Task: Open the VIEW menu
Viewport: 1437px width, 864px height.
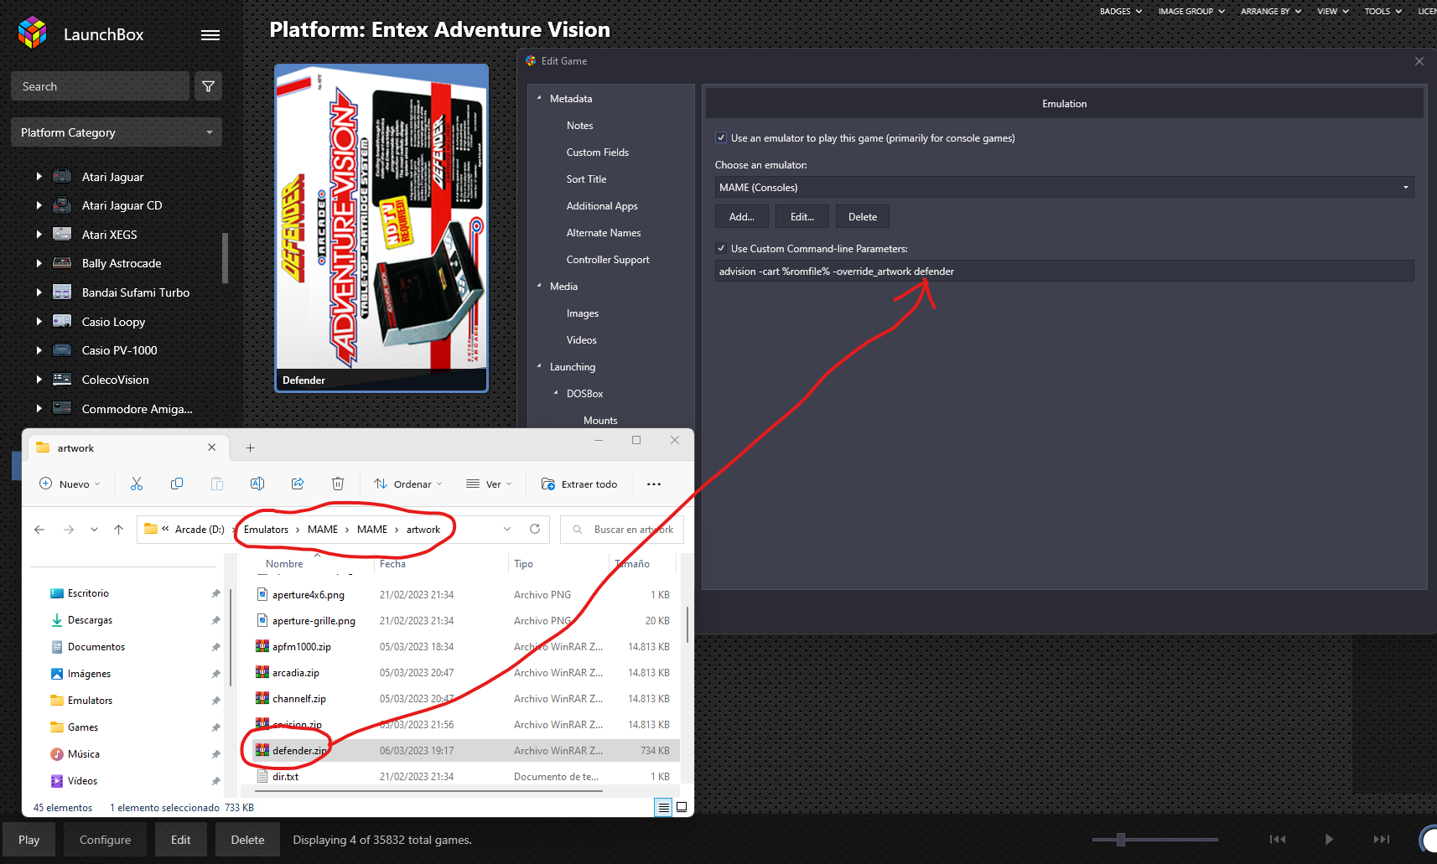Action: [x=1333, y=11]
